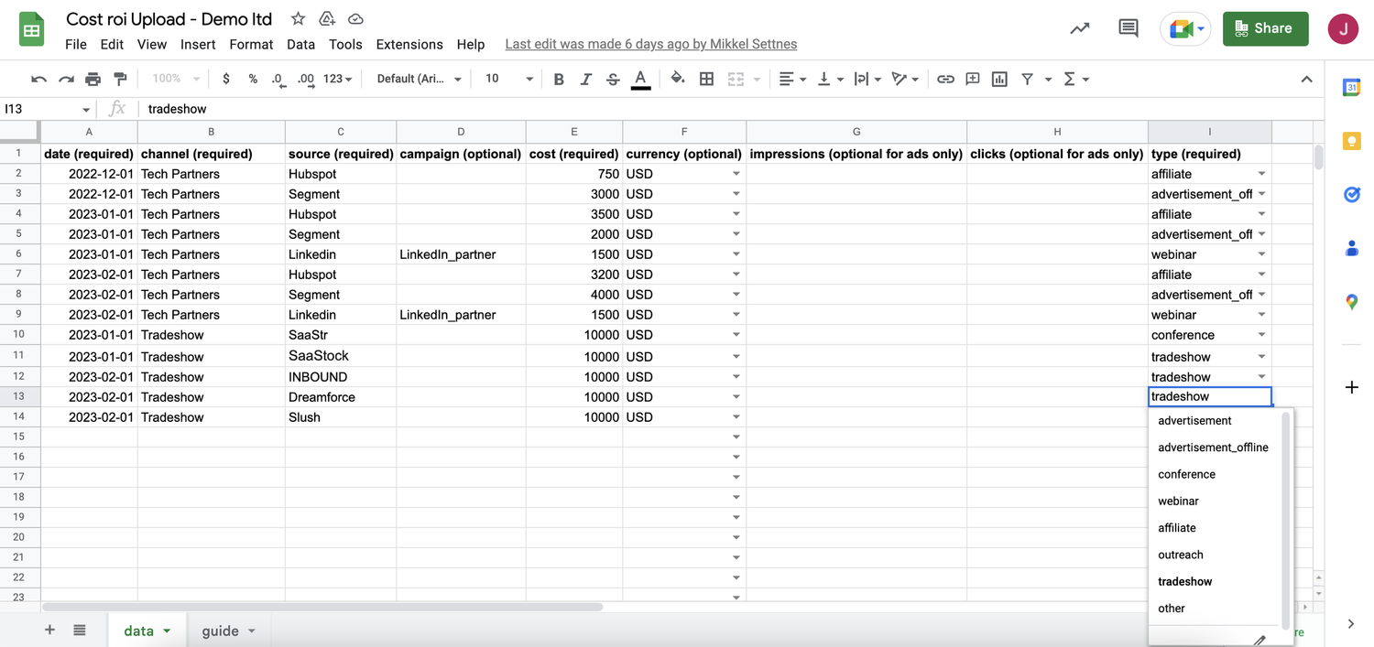Image resolution: width=1374 pixels, height=647 pixels.
Task: Open the Functions sigma menu
Action: tap(1075, 80)
